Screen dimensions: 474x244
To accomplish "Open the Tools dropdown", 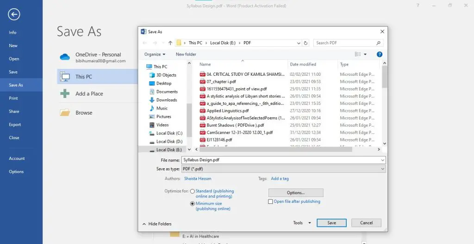I will (x=302, y=223).
